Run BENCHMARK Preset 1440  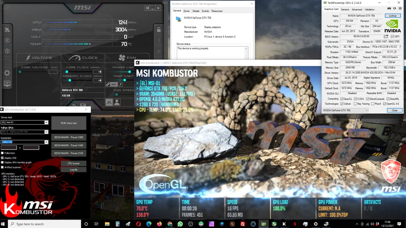[x=69, y=145]
